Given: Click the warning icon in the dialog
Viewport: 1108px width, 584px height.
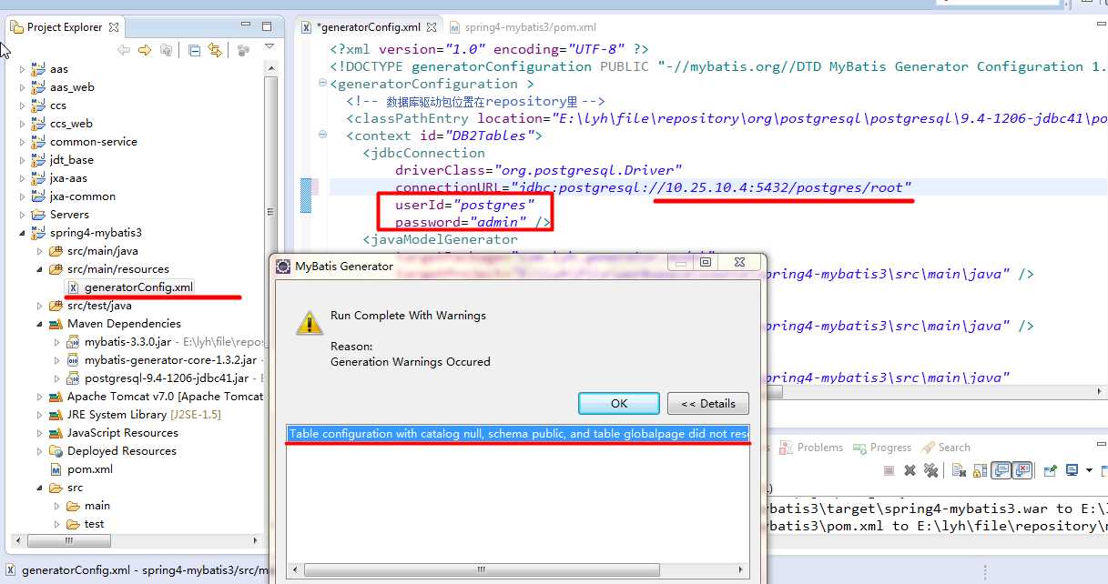Looking at the screenshot, I should tap(308, 322).
